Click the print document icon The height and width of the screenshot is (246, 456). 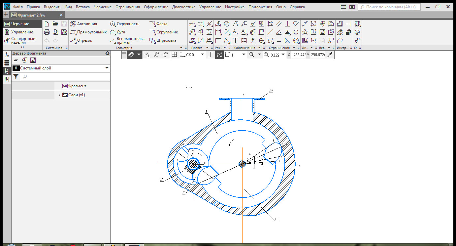point(47,32)
